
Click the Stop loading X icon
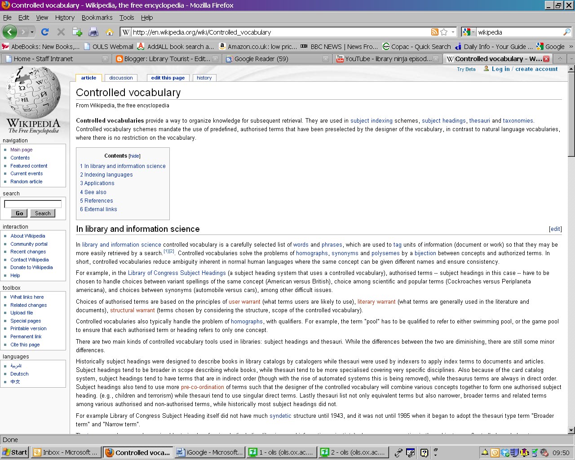[61, 32]
